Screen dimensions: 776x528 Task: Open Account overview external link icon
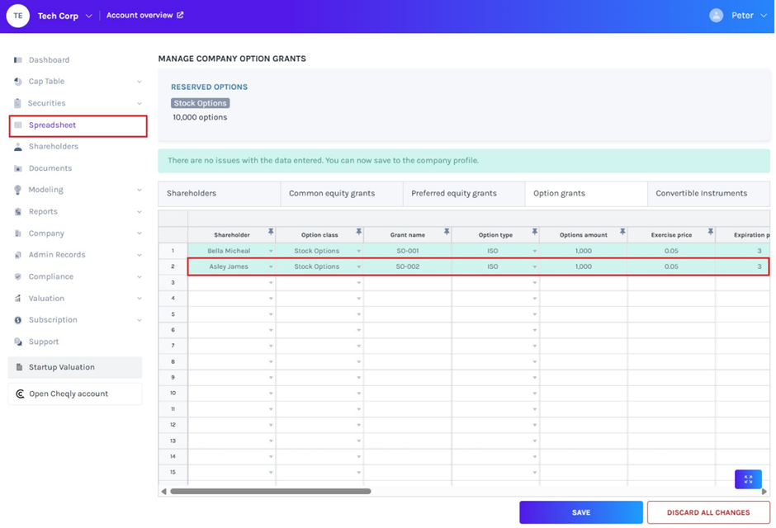click(181, 16)
